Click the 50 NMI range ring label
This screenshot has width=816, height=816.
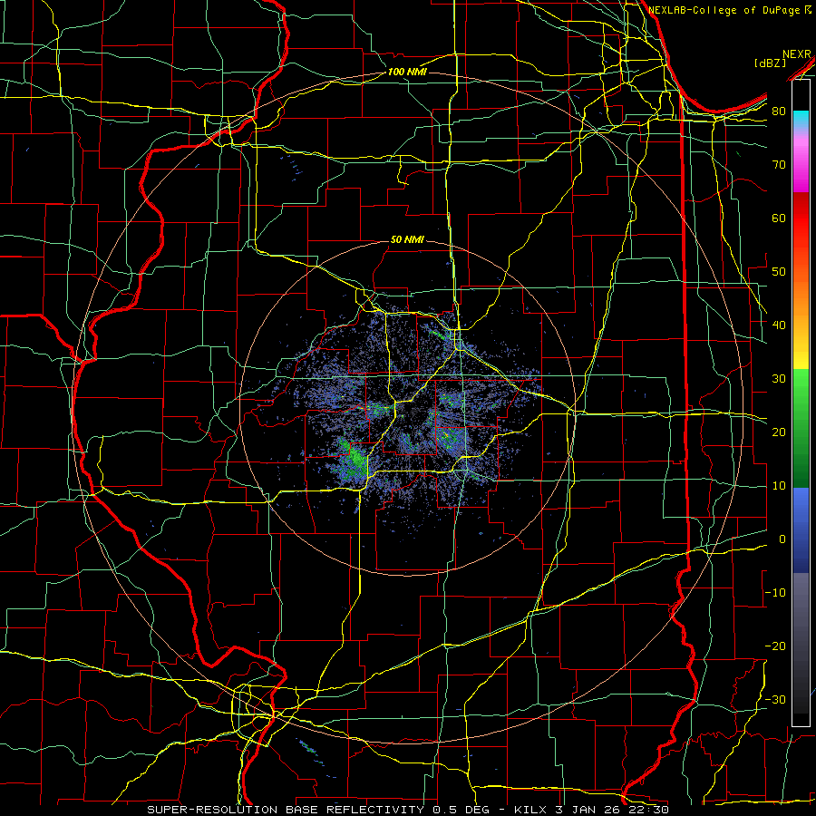[x=407, y=240]
